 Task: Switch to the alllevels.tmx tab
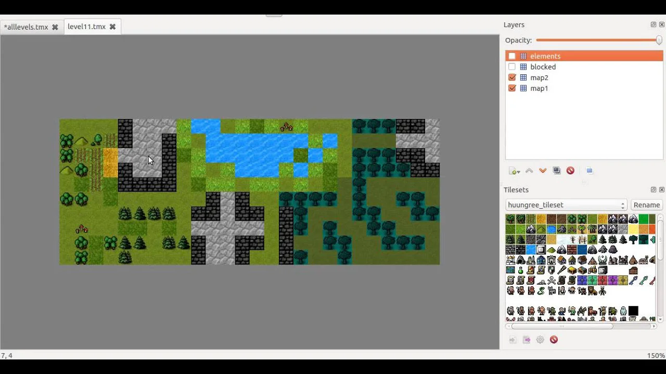(26, 27)
